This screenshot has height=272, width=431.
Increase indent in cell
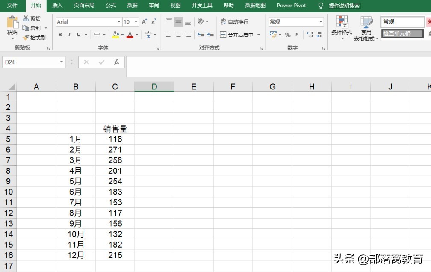tap(210, 35)
